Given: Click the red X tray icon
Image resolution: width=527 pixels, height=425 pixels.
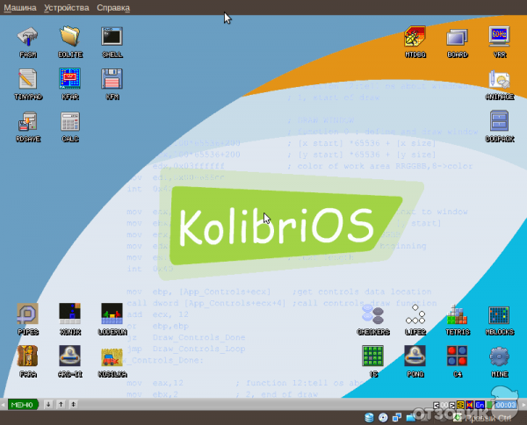Looking at the screenshot, I should 470,405.
